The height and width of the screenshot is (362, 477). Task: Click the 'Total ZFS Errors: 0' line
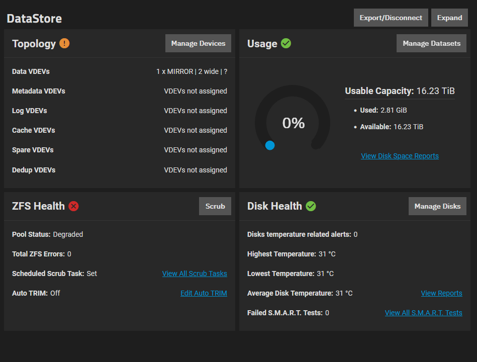42,254
